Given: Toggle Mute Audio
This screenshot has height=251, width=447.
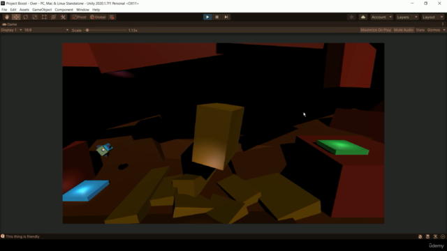Looking at the screenshot, I should [404, 30].
